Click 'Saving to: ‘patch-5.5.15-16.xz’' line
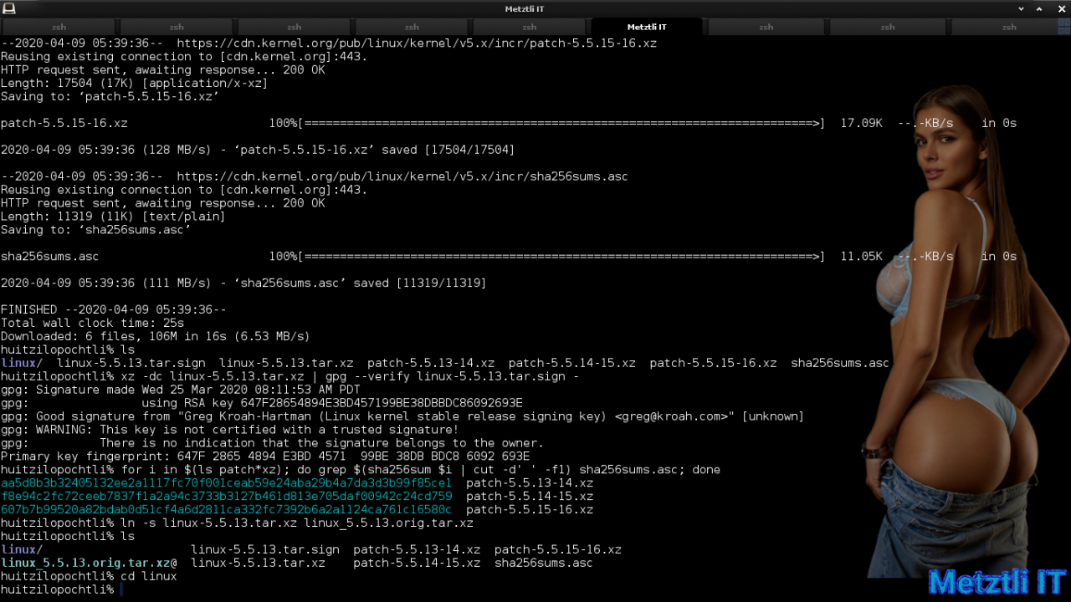Image resolution: width=1071 pixels, height=602 pixels. pyautogui.click(x=110, y=96)
